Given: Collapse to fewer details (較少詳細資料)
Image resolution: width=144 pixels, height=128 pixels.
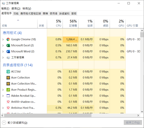Looking at the screenshot, I should pos(15,123).
